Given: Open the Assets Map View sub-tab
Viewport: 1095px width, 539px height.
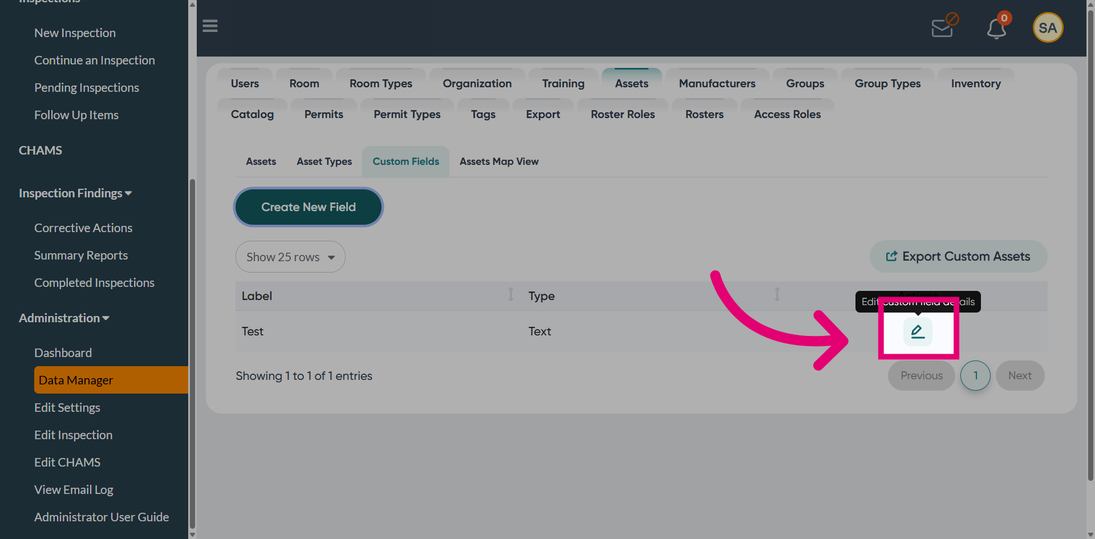Looking at the screenshot, I should 499,161.
